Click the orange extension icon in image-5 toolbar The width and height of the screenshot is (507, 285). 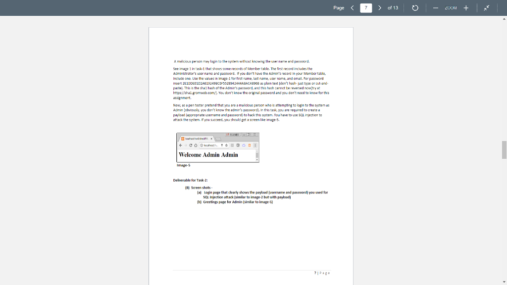coord(250,145)
